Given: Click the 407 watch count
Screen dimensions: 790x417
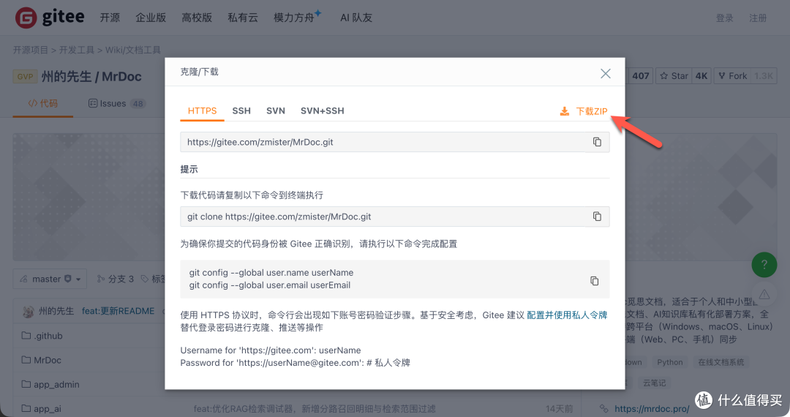Looking at the screenshot, I should [640, 76].
